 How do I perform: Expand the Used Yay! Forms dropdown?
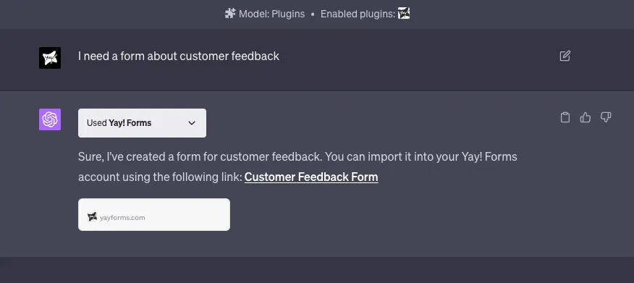[x=142, y=123]
